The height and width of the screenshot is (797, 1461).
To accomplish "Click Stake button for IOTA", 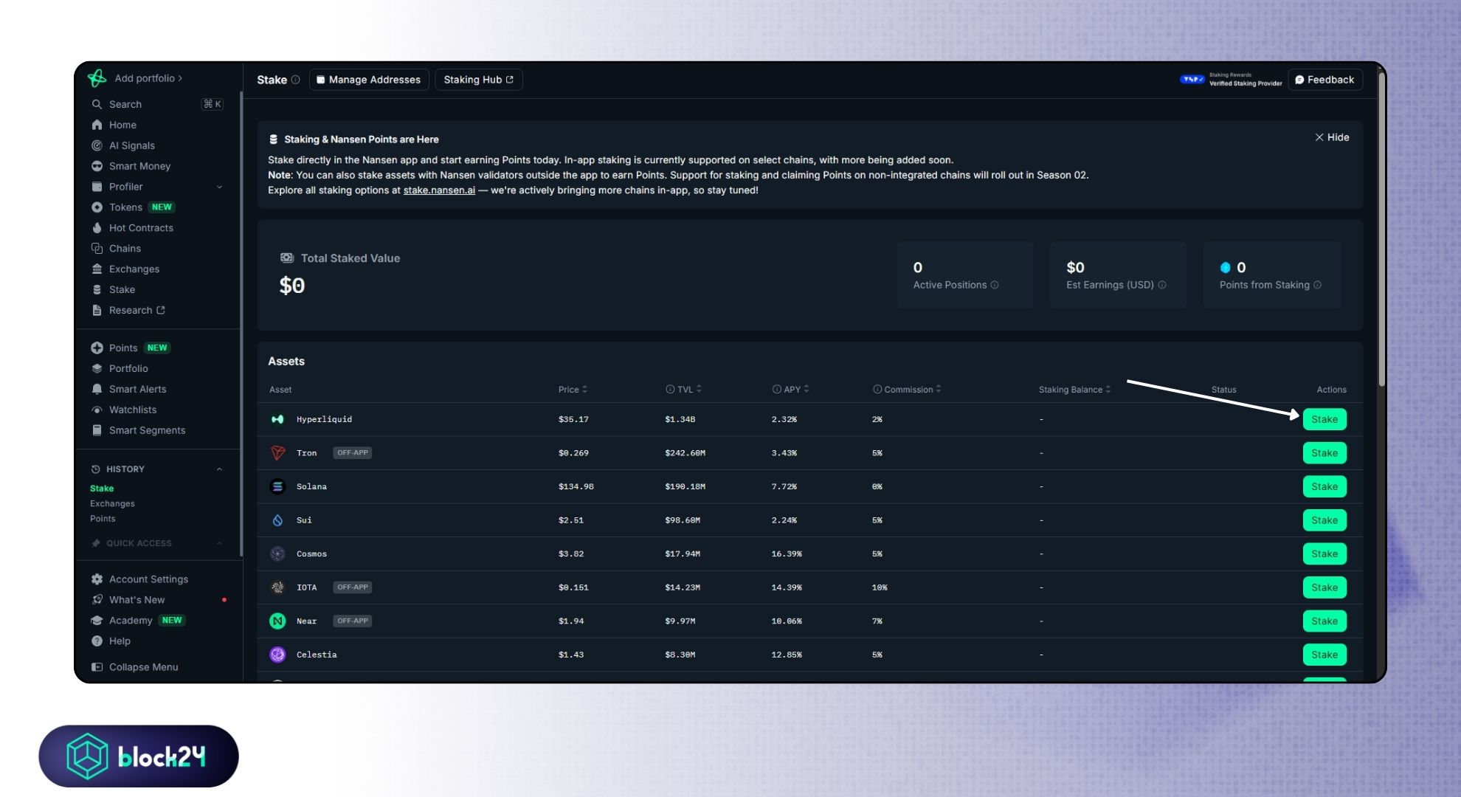I will point(1324,587).
